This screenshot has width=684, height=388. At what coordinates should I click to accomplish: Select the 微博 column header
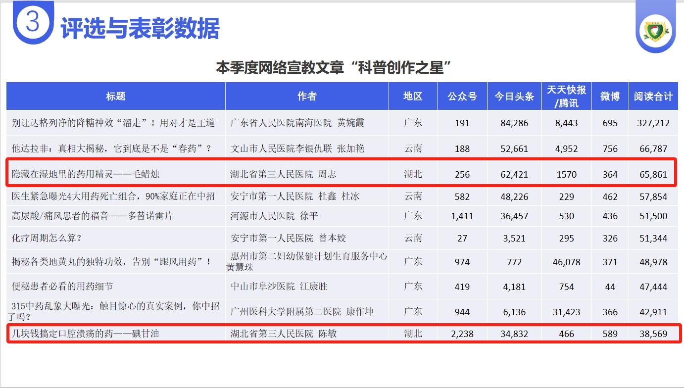pos(610,96)
